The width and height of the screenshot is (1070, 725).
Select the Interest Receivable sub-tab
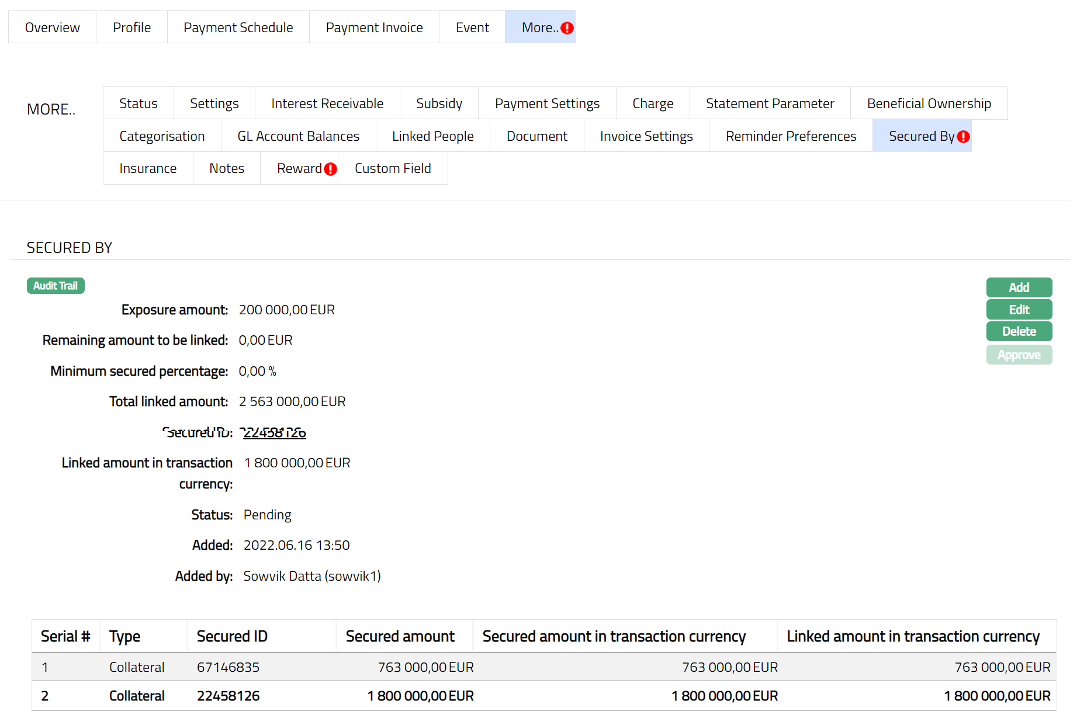coord(327,103)
